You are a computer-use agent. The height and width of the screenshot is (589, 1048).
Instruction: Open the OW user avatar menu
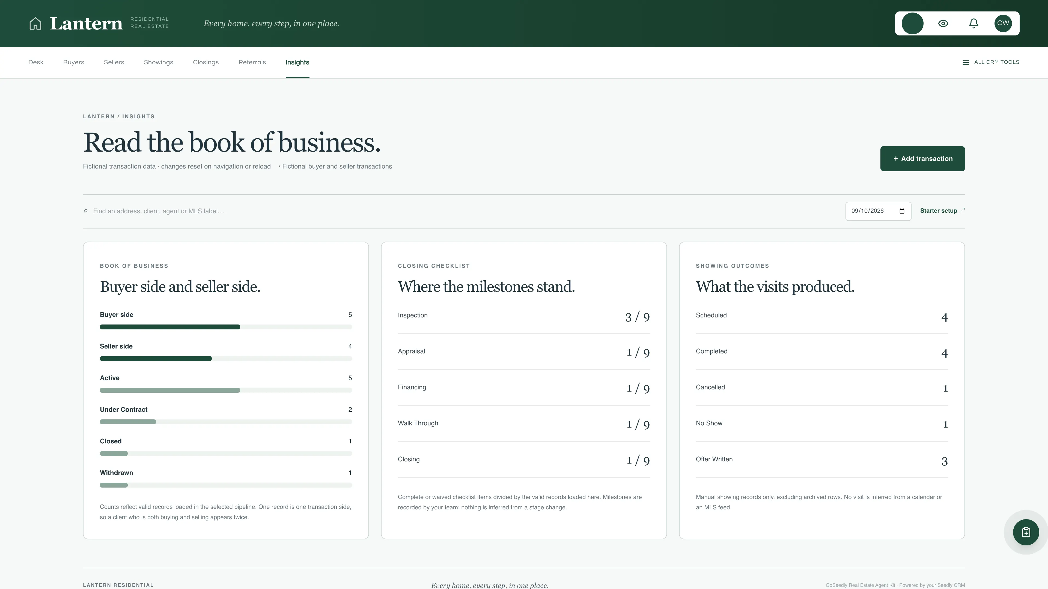tap(1003, 23)
